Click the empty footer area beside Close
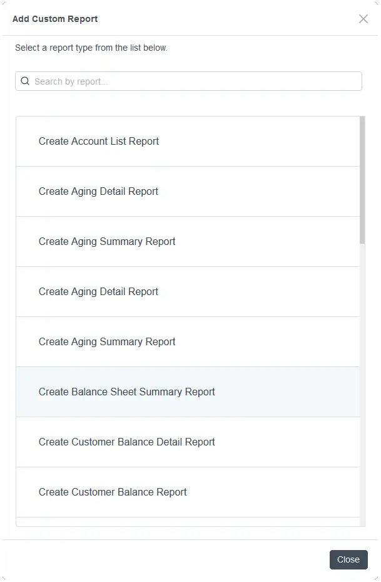The width and height of the screenshot is (381, 582). [169, 559]
